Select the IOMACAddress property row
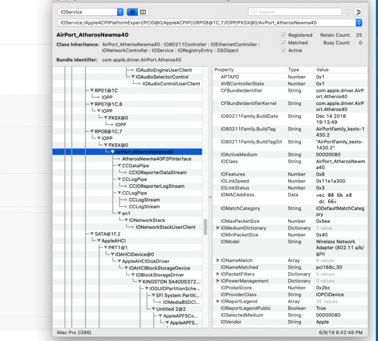This screenshot has height=341, width=378. click(290, 198)
